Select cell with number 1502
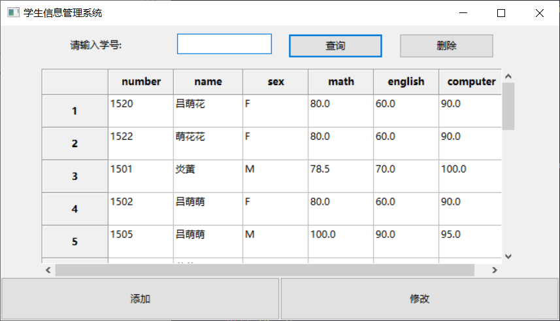 [140, 209]
